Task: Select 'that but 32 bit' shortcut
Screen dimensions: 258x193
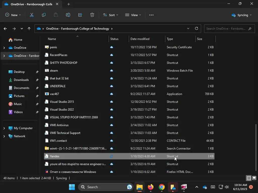Action: click(x=129, y=78)
